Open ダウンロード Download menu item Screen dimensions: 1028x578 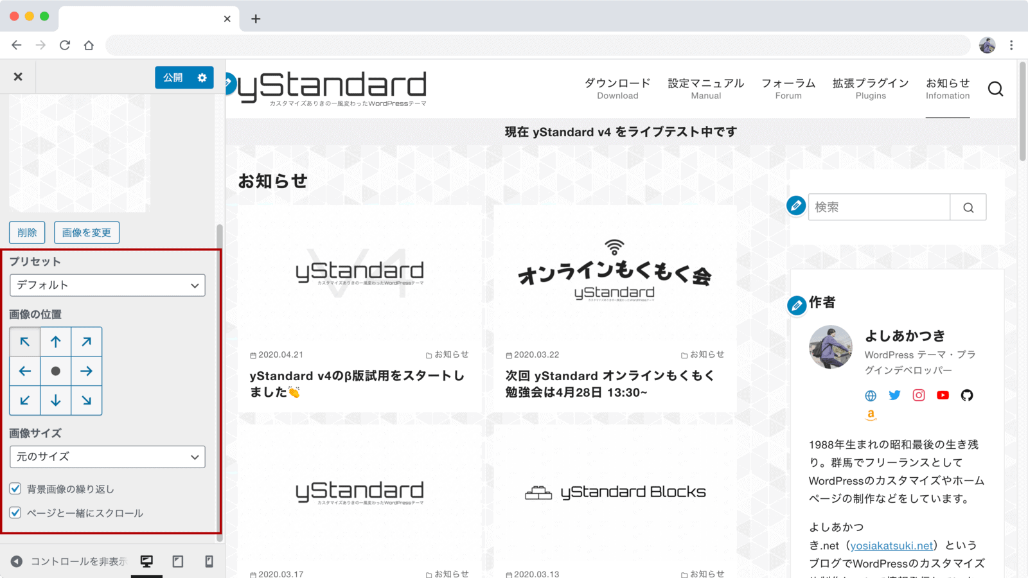617,89
